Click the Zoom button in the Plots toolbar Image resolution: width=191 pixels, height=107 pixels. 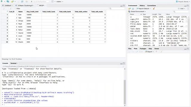pos(140,51)
